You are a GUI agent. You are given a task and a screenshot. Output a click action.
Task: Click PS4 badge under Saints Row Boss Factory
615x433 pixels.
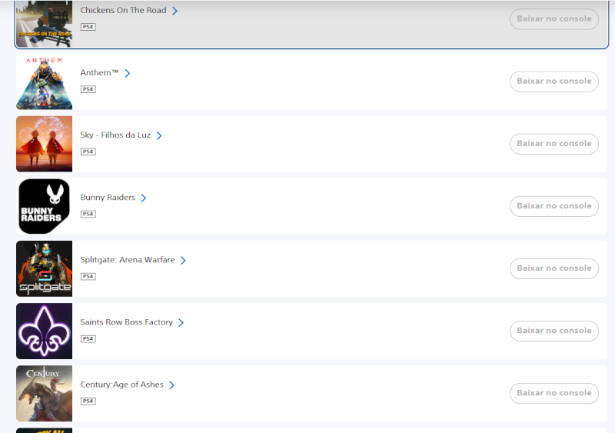coord(88,339)
